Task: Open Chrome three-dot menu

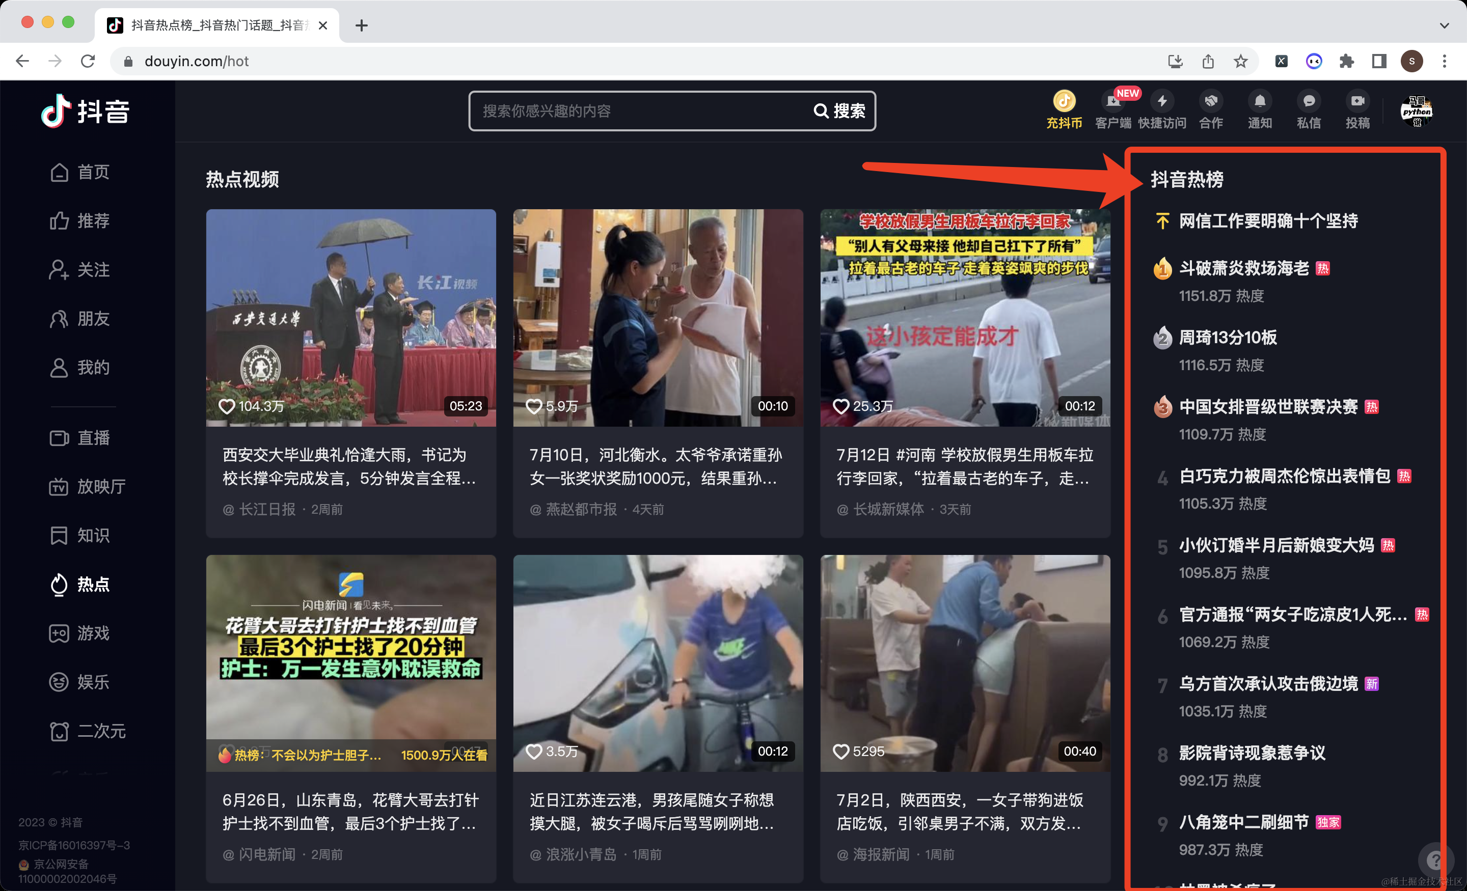Action: pos(1445,61)
